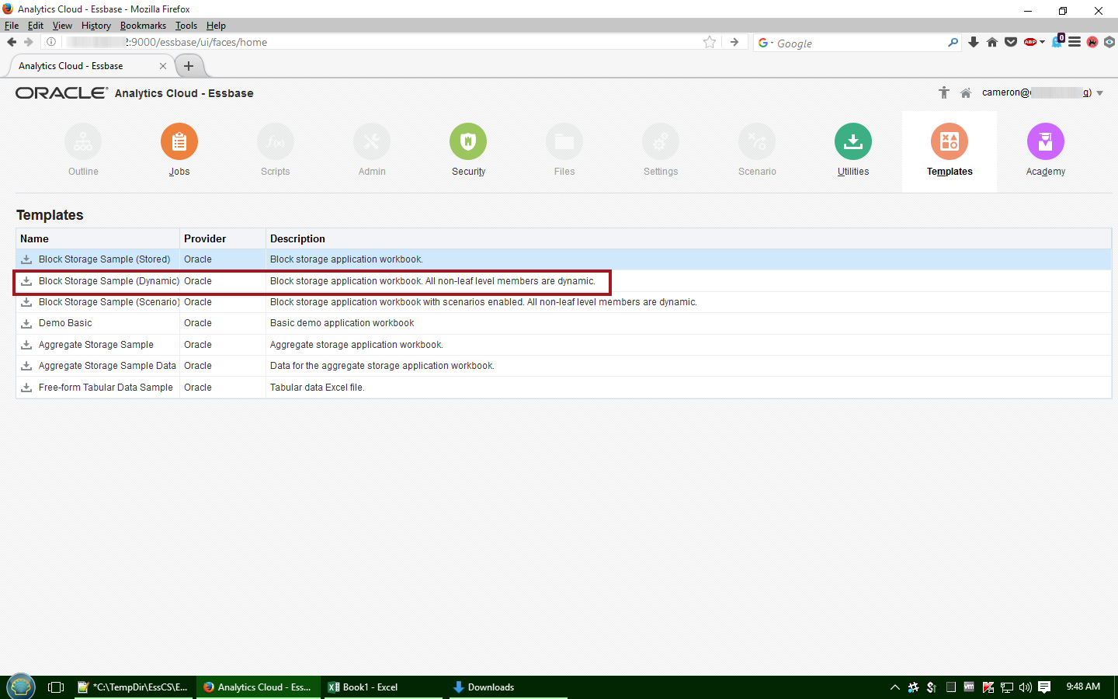Select the 'Aggregate Storage Sample Data' name text

pyautogui.click(x=107, y=366)
